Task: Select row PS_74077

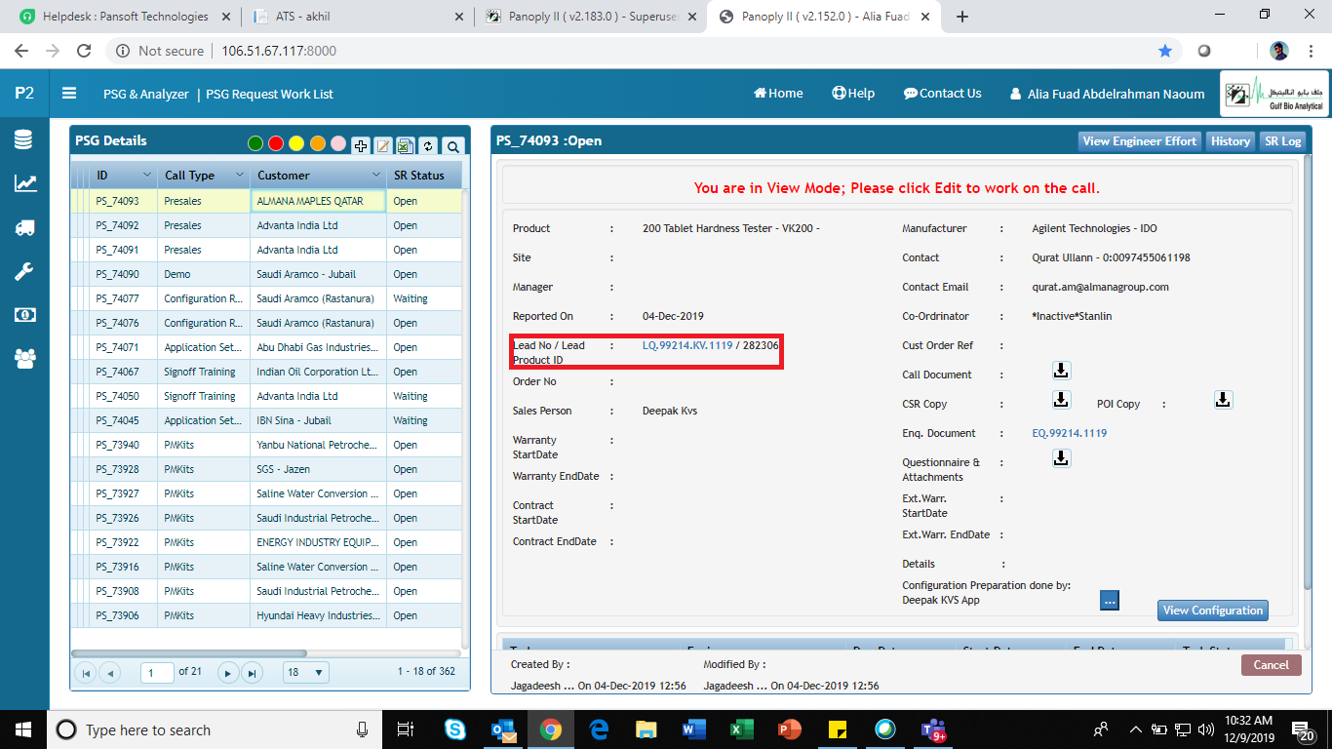Action: pos(266,298)
